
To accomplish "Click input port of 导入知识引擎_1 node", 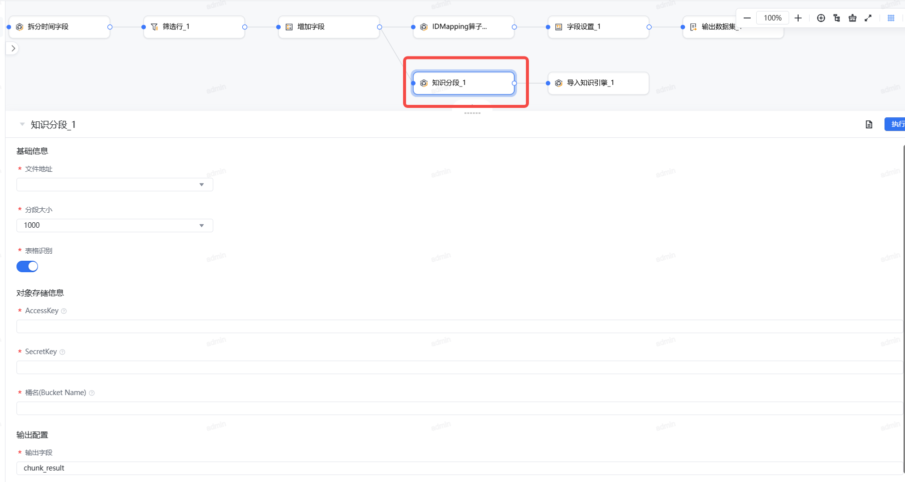I will pyautogui.click(x=548, y=83).
